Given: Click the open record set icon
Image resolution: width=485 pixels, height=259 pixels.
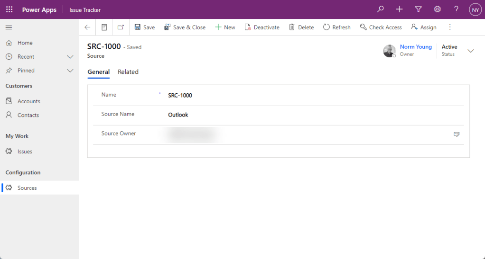Looking at the screenshot, I should (x=104, y=27).
